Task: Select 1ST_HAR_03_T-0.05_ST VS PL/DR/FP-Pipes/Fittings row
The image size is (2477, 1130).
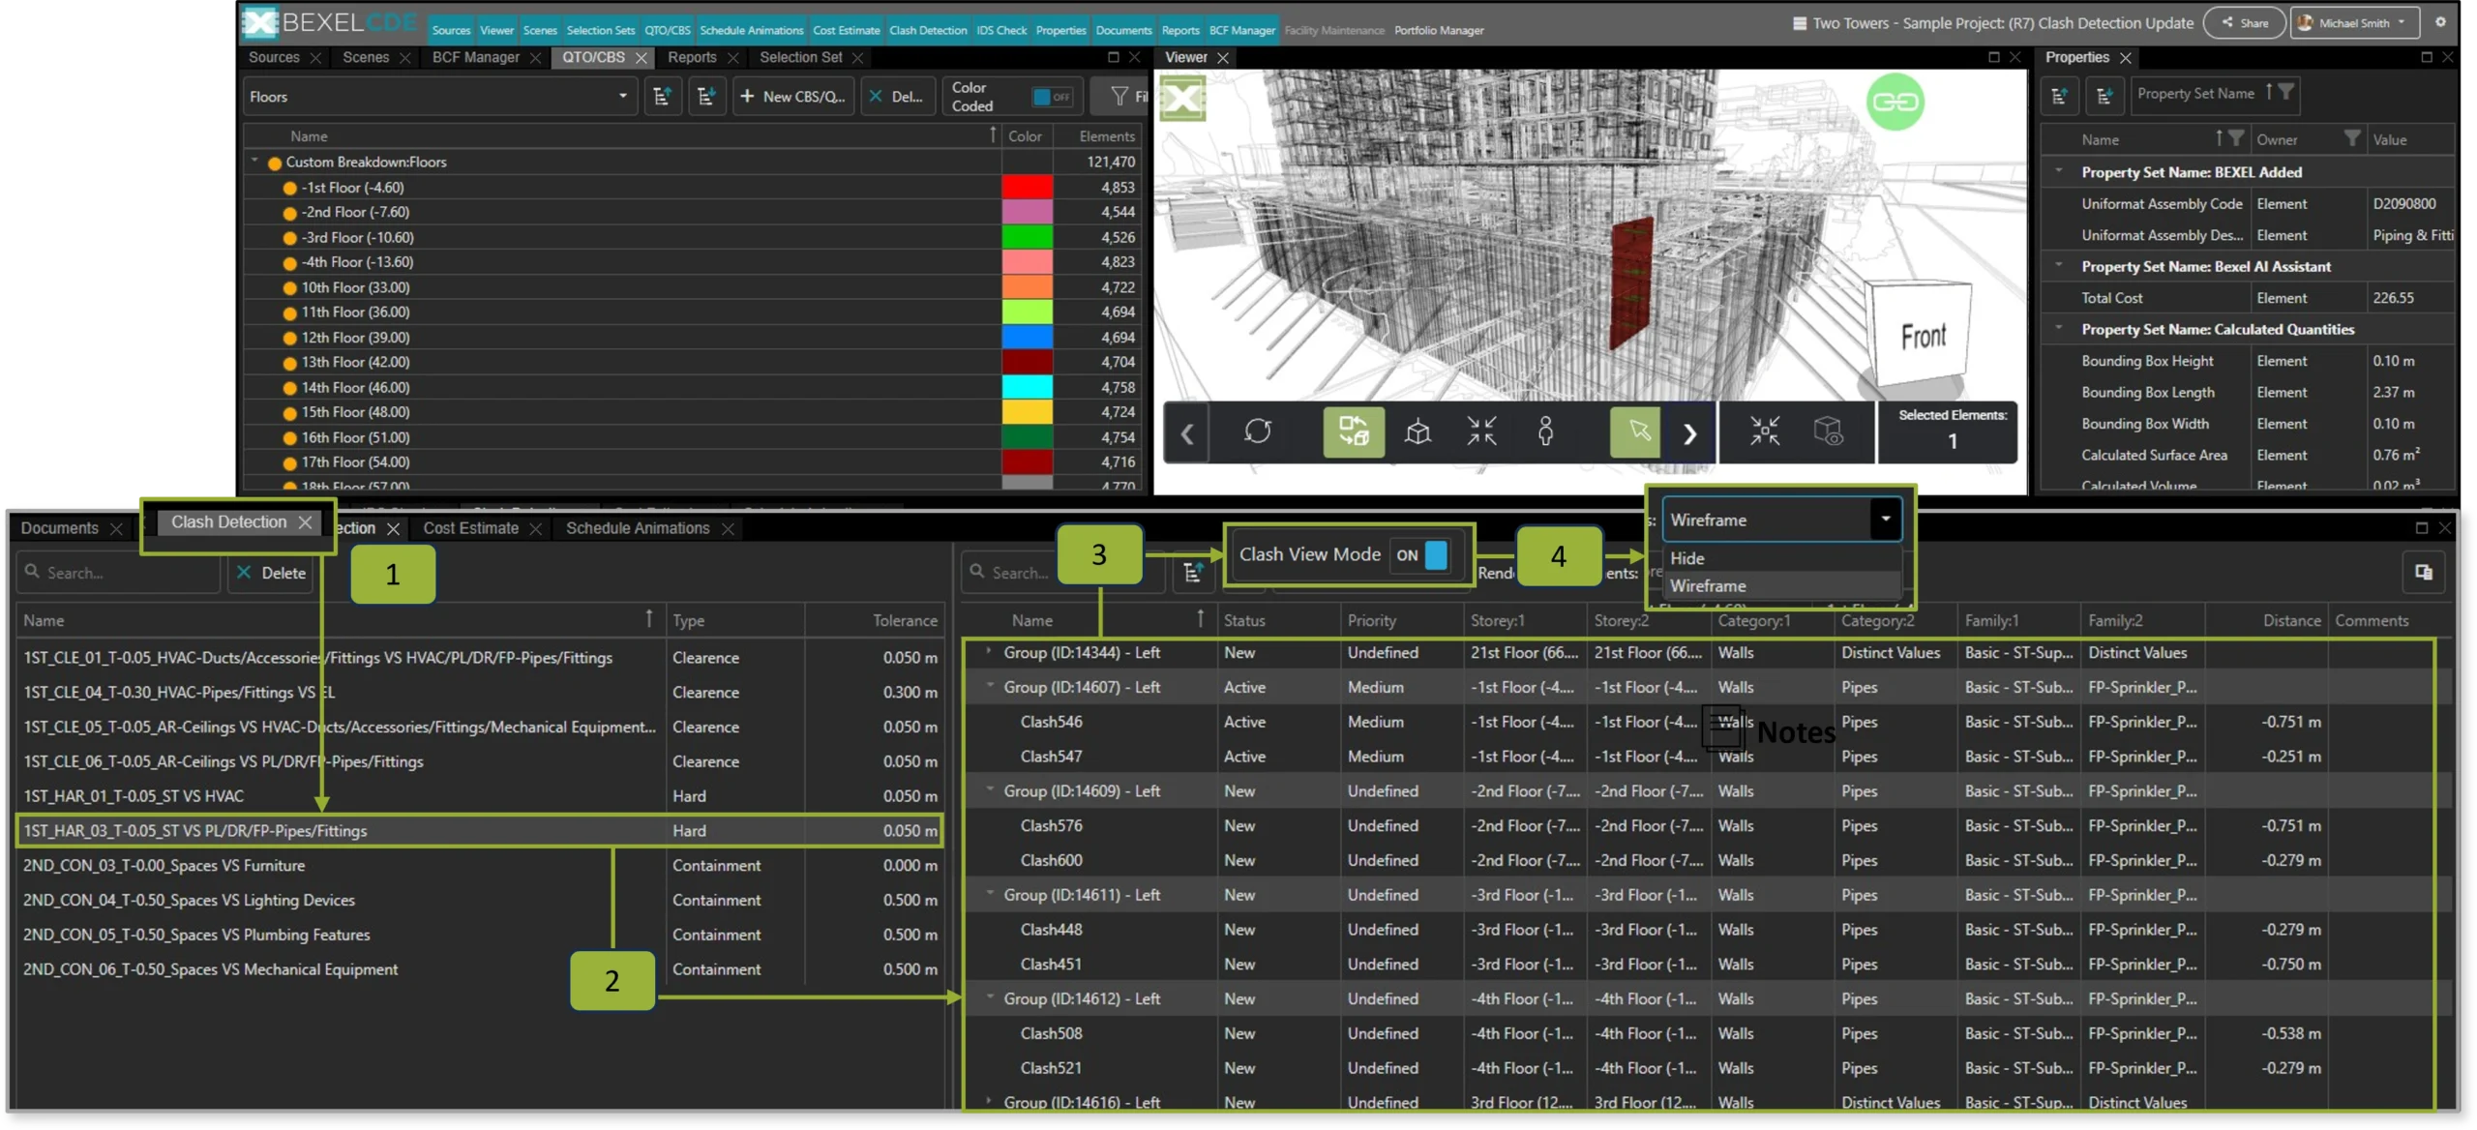Action: [x=480, y=830]
